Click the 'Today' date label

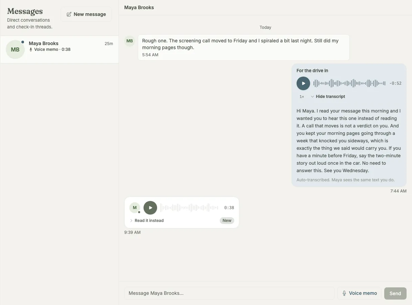pos(265,27)
